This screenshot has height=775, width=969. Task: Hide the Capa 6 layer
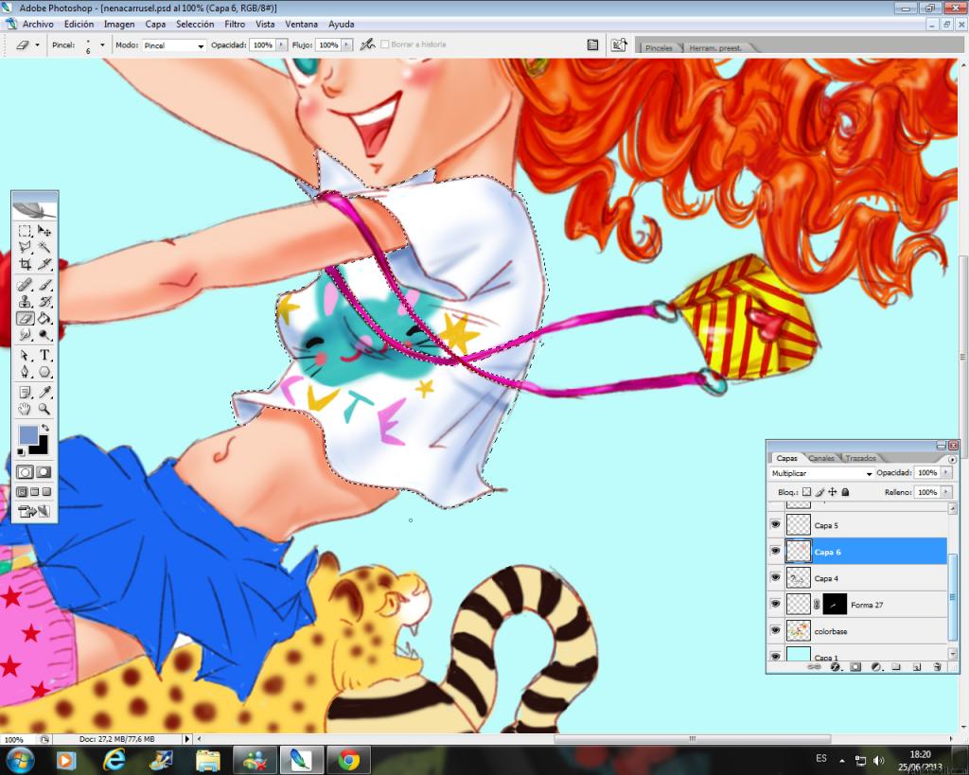click(776, 552)
